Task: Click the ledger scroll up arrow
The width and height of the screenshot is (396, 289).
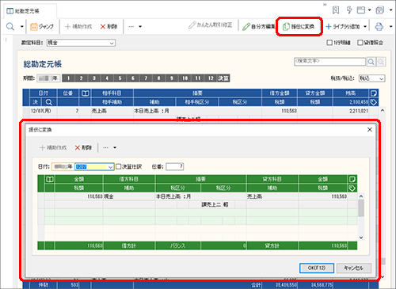Action: click(x=383, y=110)
